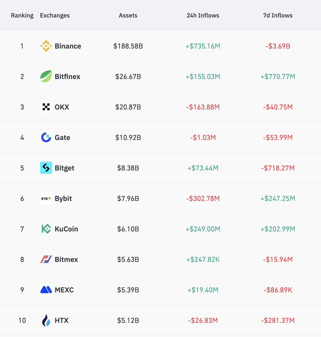
Task: Click the Ranking column header
Action: point(22,16)
